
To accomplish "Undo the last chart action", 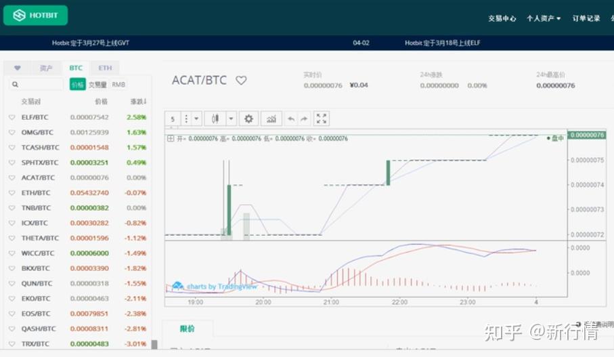I will (x=291, y=119).
